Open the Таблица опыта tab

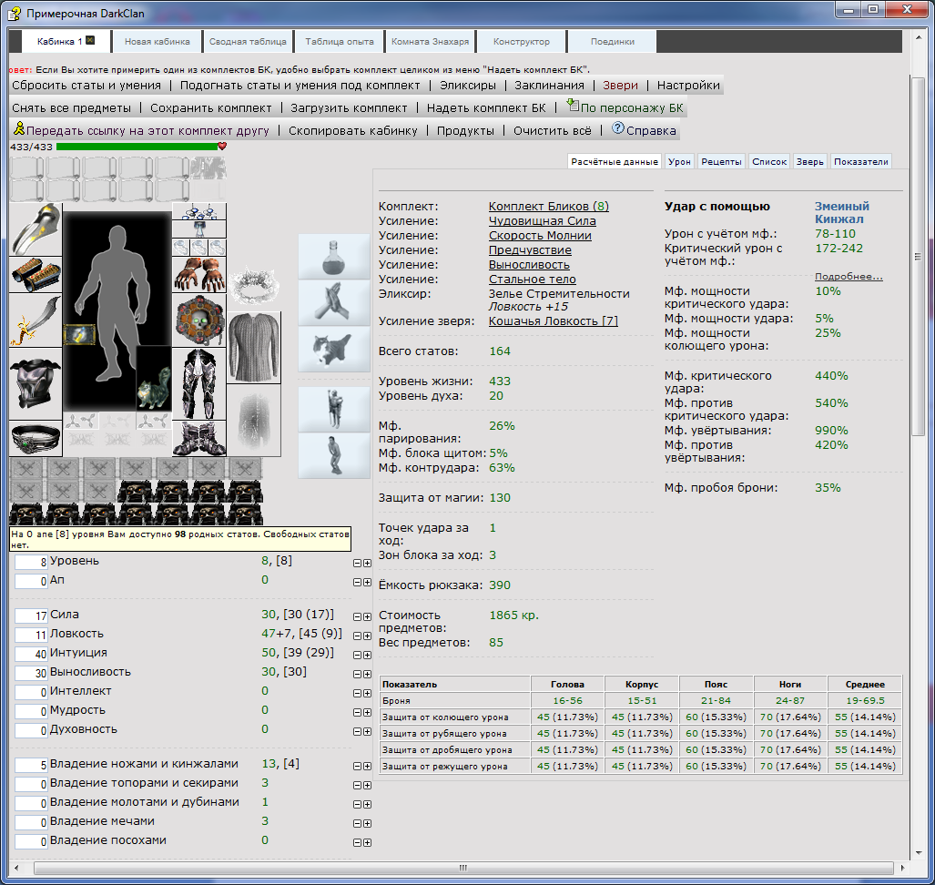pyautogui.click(x=340, y=42)
